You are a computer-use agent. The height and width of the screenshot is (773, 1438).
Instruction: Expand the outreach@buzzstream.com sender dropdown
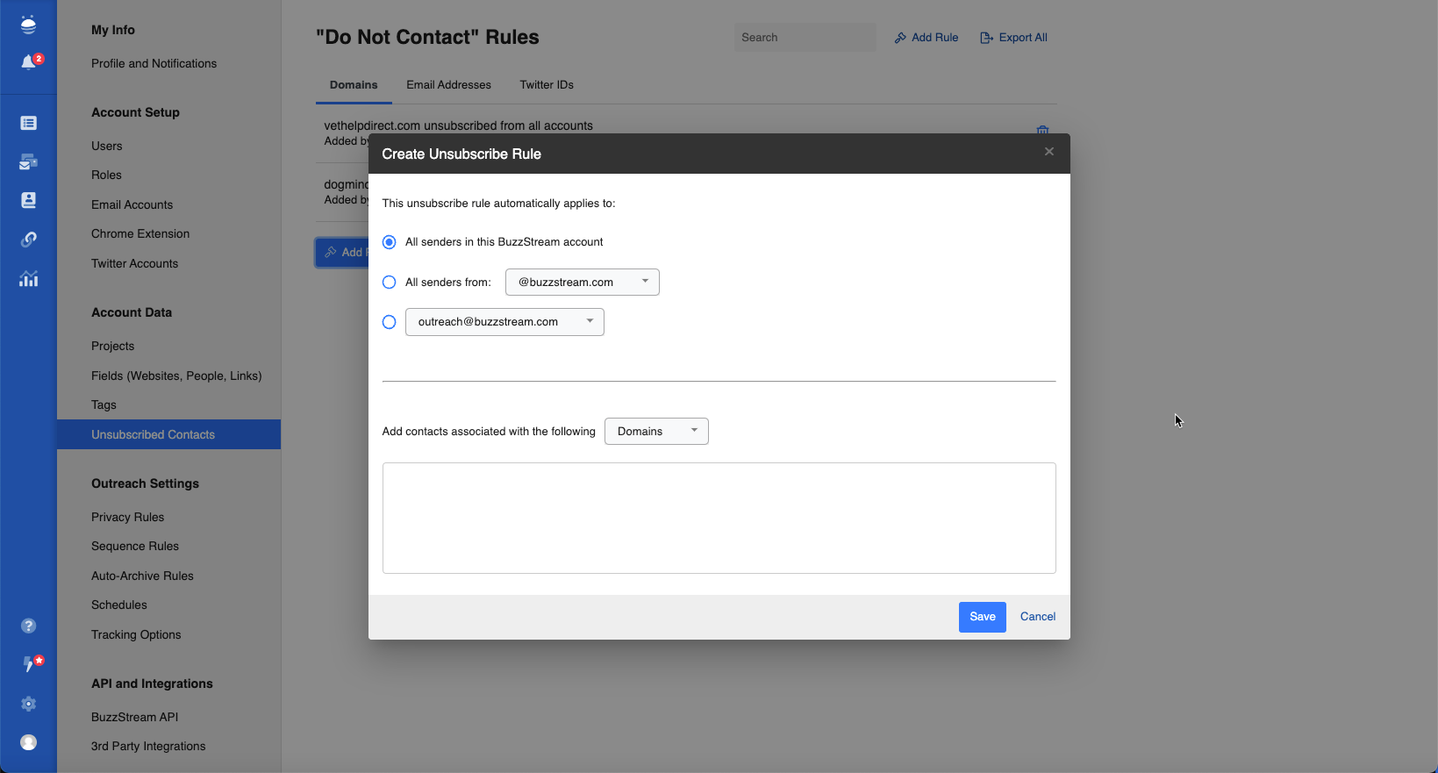click(504, 322)
